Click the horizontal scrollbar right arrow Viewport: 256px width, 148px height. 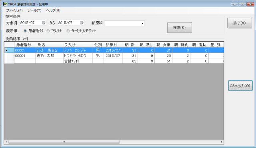tap(222, 142)
